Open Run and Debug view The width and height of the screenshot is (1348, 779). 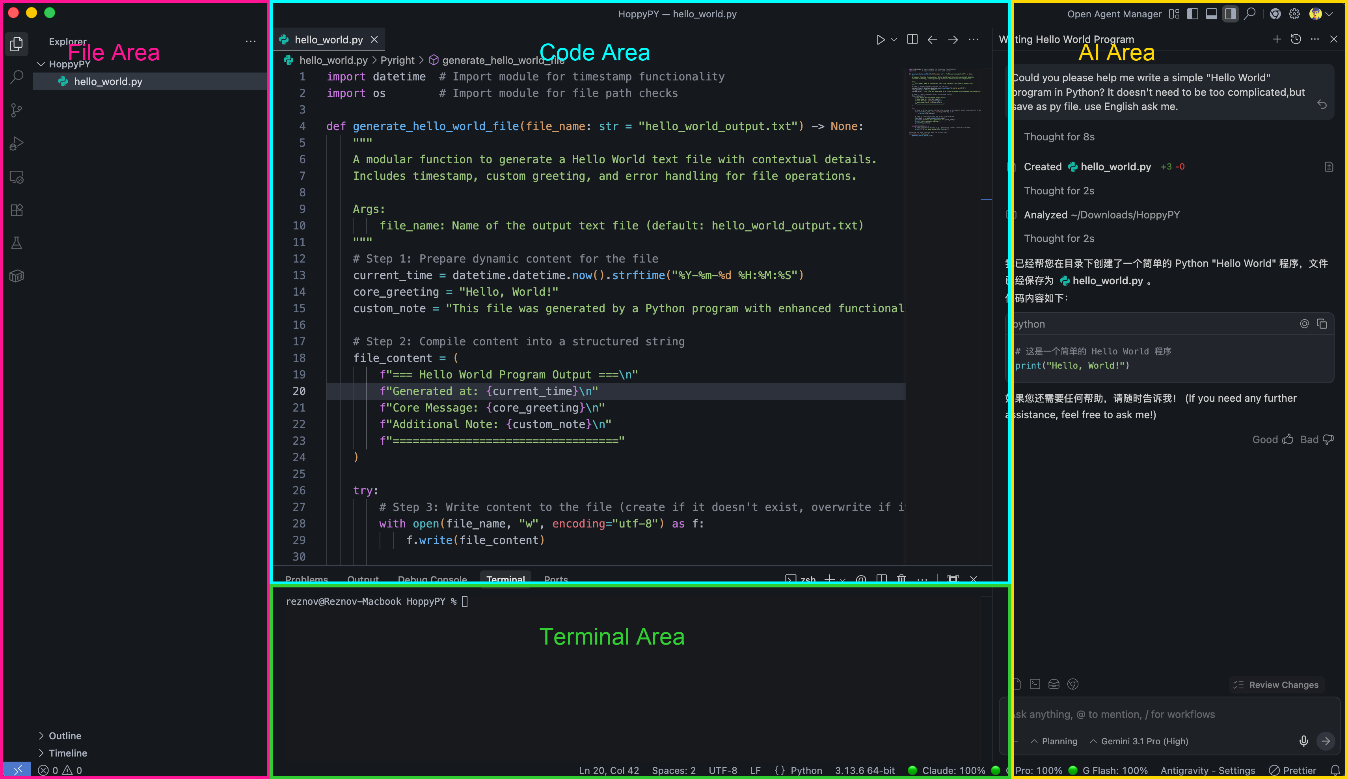(17, 143)
